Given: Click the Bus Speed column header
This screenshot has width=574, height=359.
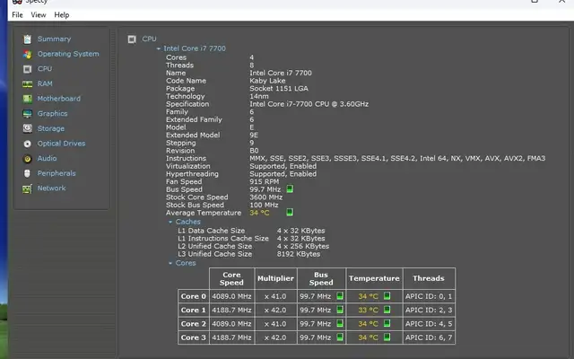Looking at the screenshot, I should pyautogui.click(x=321, y=278).
